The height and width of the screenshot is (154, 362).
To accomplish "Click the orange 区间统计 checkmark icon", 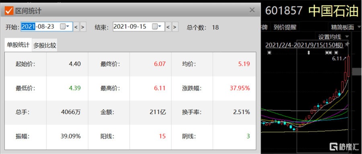I will 9,10.
